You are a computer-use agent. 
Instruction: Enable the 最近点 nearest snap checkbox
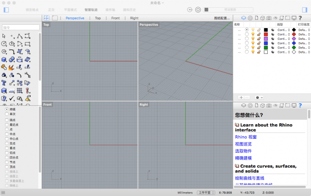pyautogui.click(x=7, y=125)
